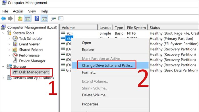Sort by the File System column header
Screen dimensions: 199x112
[136, 28]
